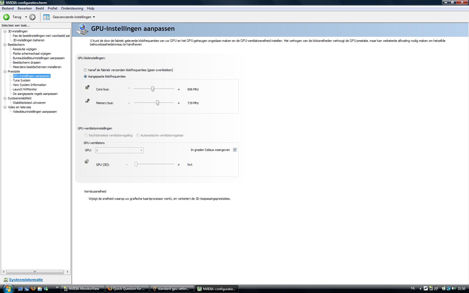The image size is (469, 293).
Task: Collapse the Beeldscherm tree node
Action: (5, 45)
